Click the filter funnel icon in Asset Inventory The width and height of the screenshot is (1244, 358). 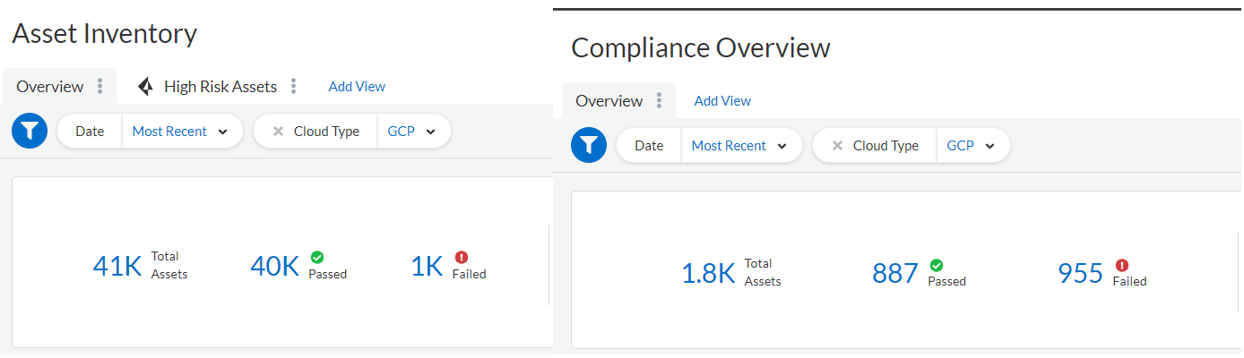(x=30, y=131)
